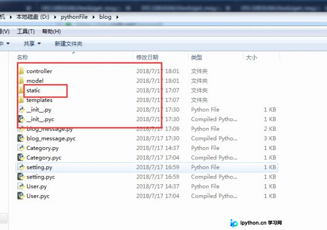Sort by the 修改日期 column header

pyautogui.click(x=147, y=57)
